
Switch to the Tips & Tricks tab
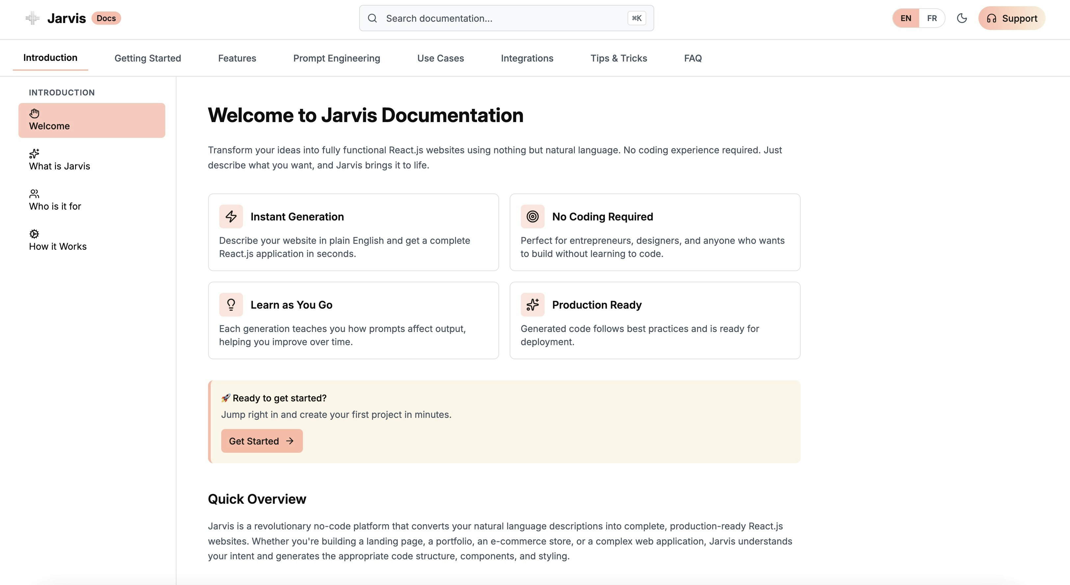(619, 58)
